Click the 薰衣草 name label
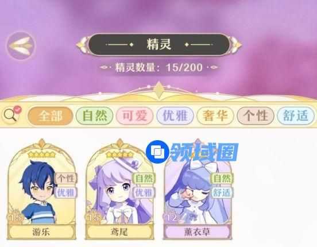The width and height of the screenshot is (317, 247). 198,232
